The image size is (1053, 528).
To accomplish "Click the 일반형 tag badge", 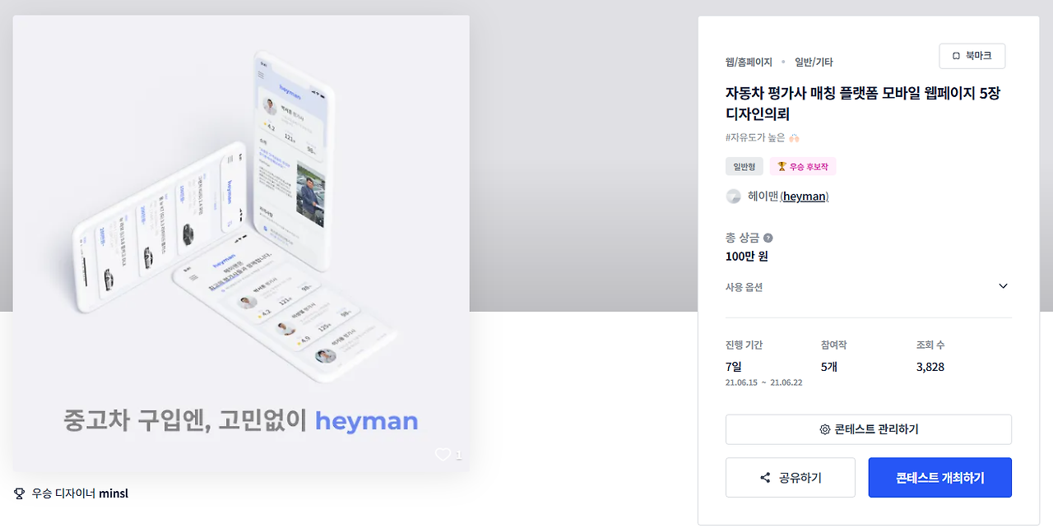I will 745,166.
